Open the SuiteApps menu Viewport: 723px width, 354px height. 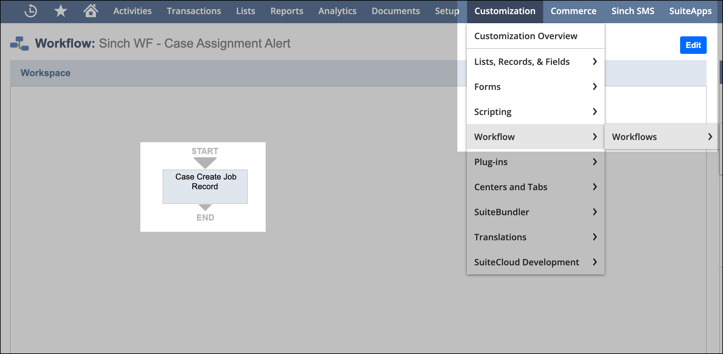[690, 11]
